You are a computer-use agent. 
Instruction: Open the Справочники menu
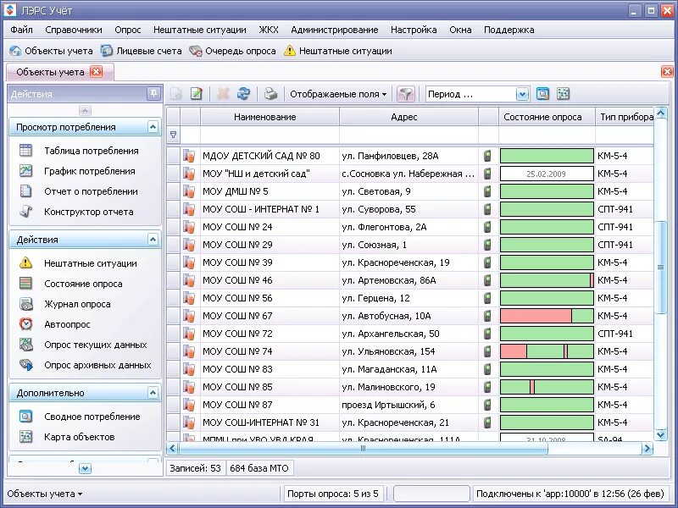(74, 30)
